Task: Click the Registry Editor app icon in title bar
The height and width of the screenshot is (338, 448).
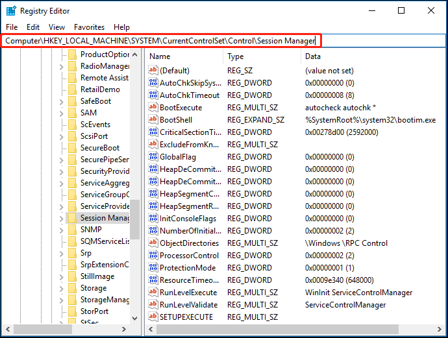Action: (11, 11)
